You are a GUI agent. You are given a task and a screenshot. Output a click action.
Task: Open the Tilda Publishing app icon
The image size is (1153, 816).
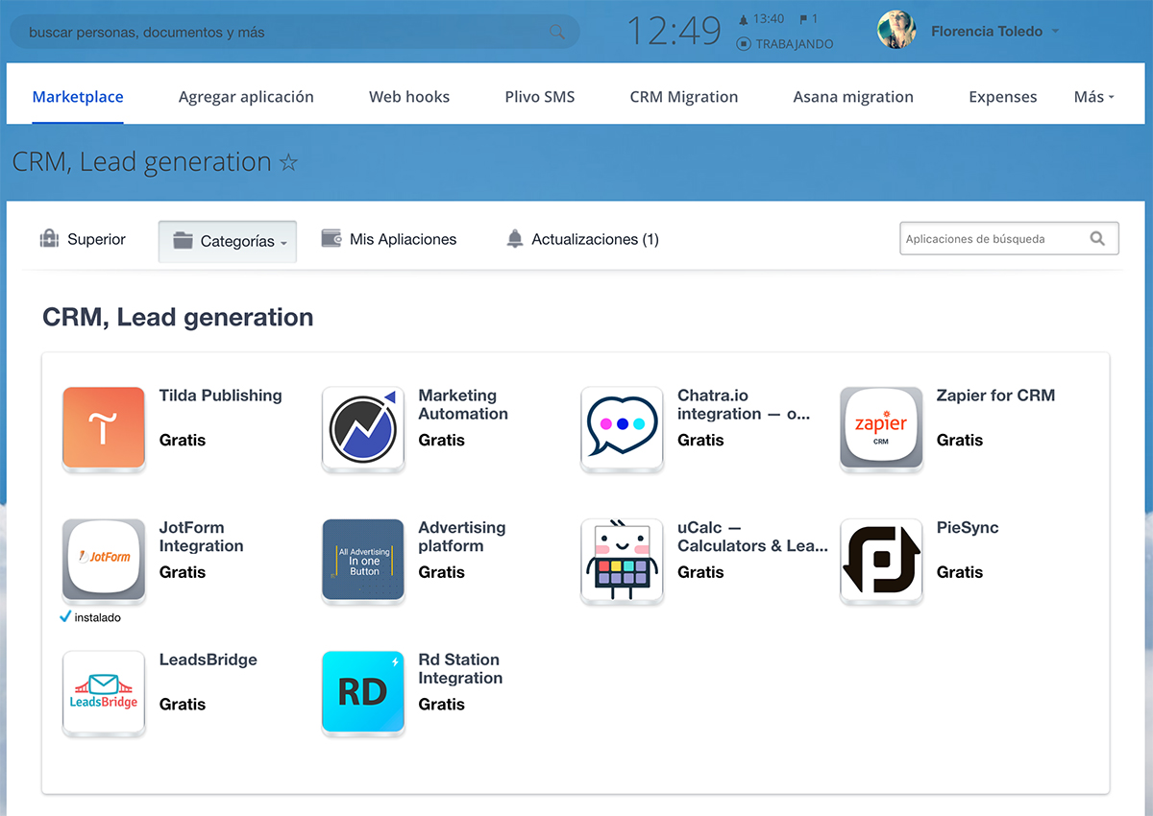click(x=104, y=428)
